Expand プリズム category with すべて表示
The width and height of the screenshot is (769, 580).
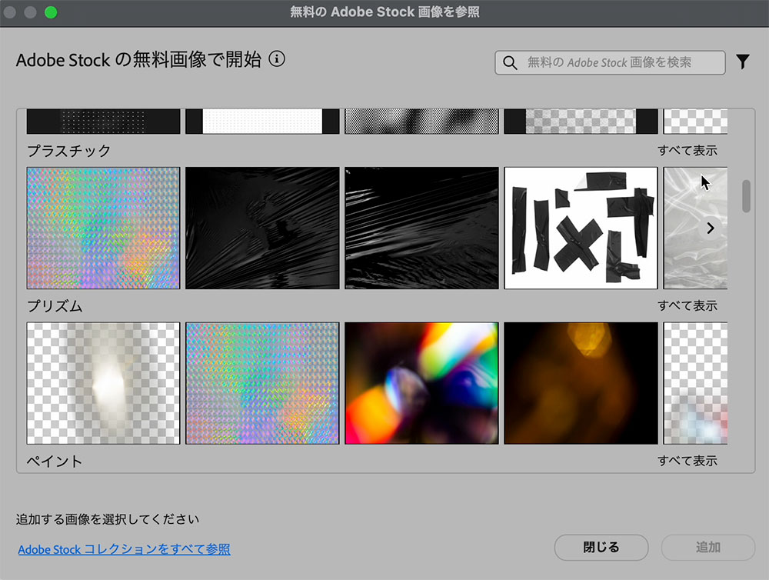[687, 305]
